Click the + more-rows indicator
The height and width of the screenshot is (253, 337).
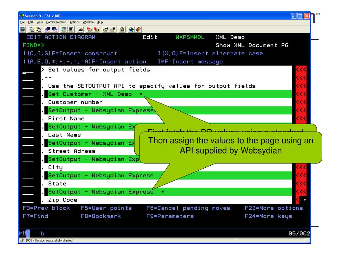305,200
